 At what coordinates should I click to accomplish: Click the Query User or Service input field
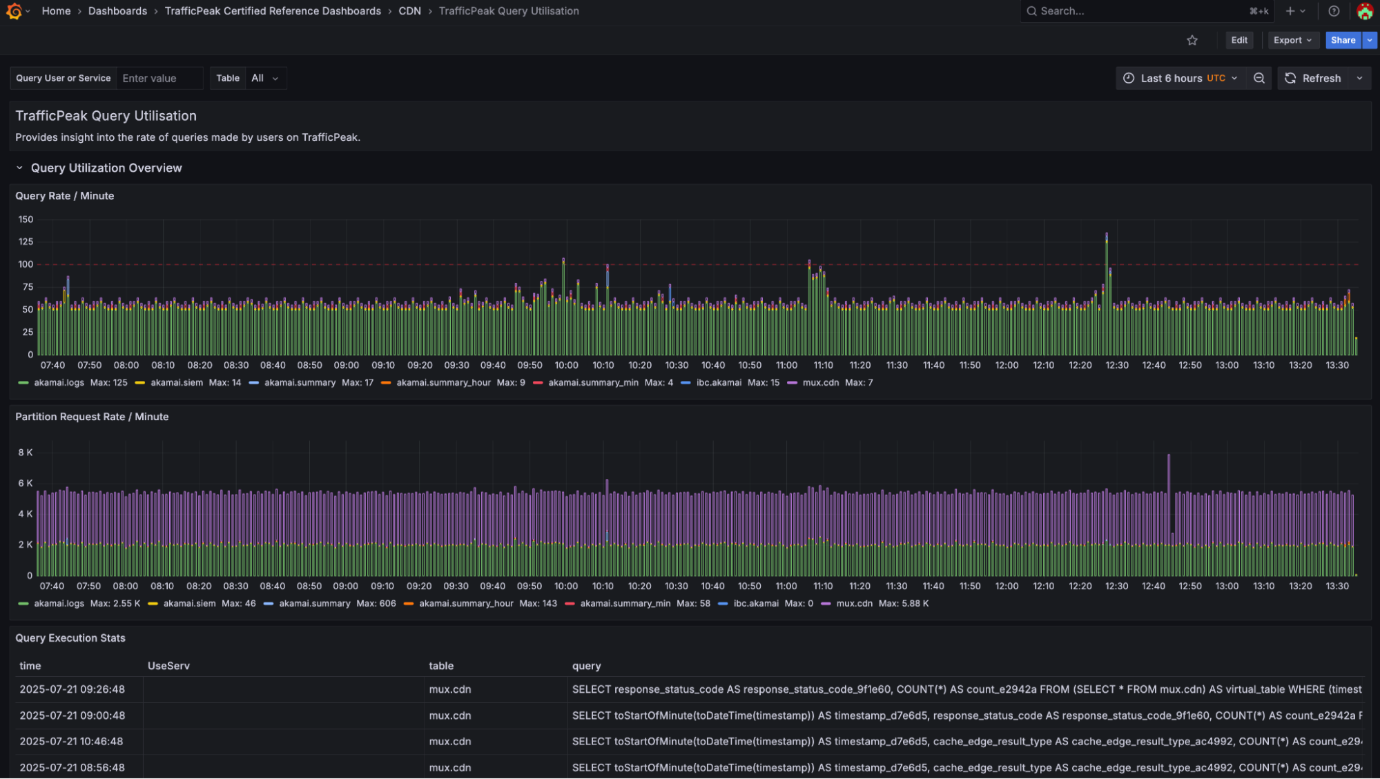(x=159, y=78)
